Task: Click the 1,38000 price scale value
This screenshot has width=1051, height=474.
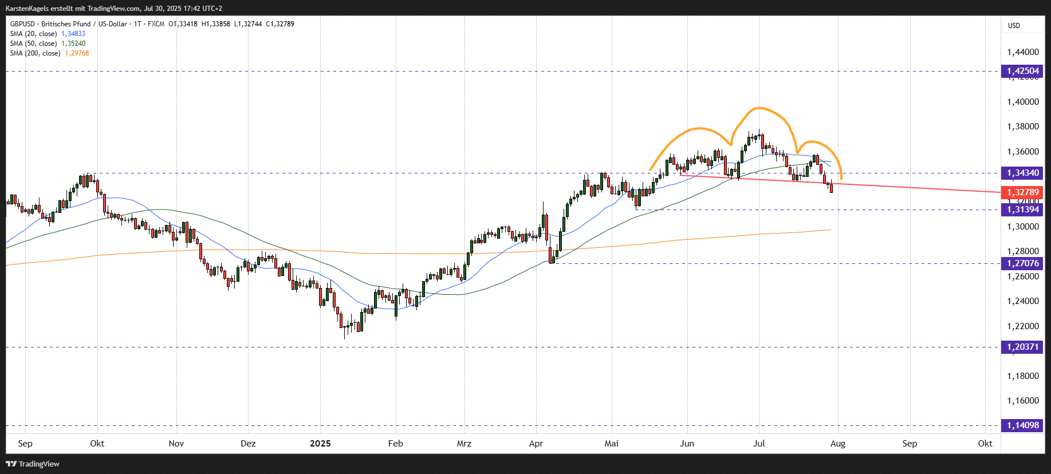Action: [1023, 127]
